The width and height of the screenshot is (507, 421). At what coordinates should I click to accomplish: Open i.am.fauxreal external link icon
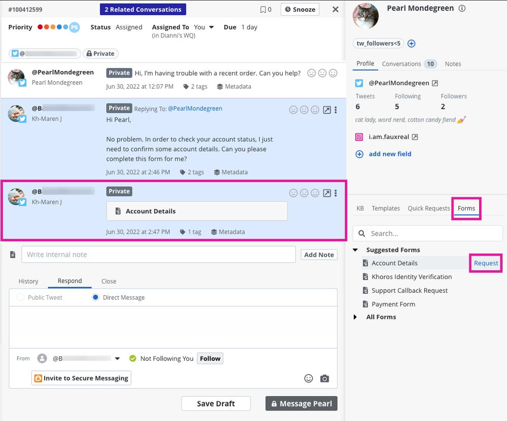[415, 137]
